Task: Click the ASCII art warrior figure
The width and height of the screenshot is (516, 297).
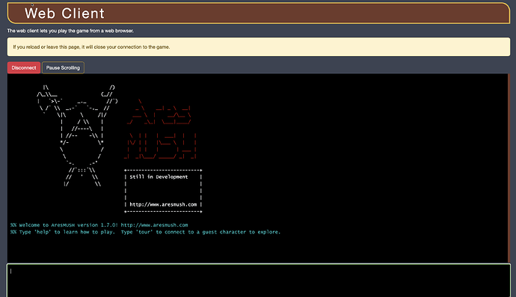Action: coord(77,135)
